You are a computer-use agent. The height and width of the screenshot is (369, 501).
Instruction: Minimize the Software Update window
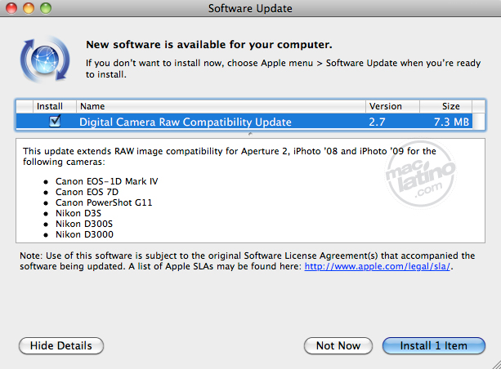29,8
